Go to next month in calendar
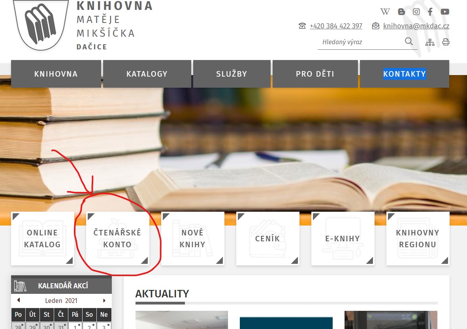467x329 pixels. [x=104, y=301]
